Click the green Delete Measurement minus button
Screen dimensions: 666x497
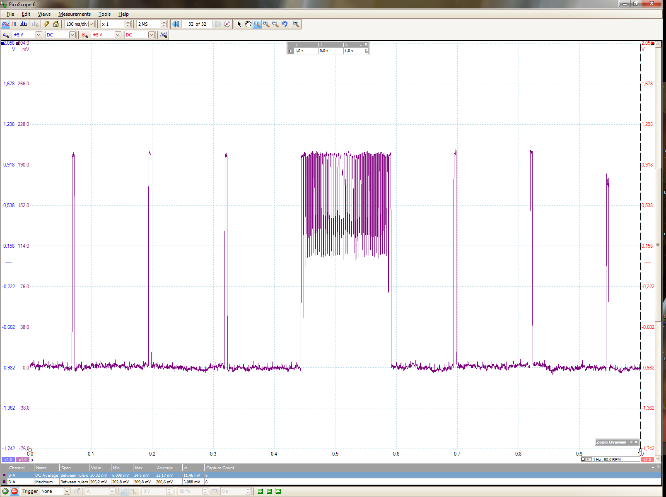(269, 491)
